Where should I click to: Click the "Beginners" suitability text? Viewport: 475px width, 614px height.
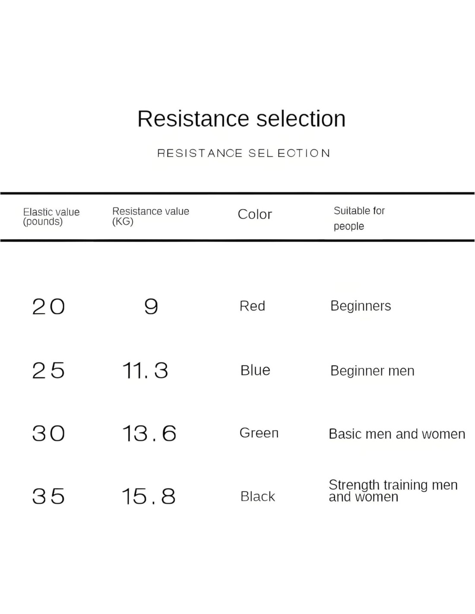[361, 306]
